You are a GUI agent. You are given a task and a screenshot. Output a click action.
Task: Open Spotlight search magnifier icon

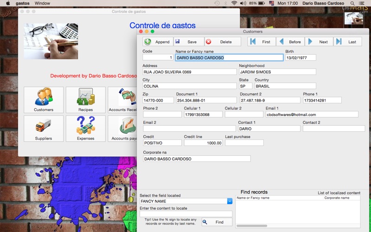coord(352,3)
